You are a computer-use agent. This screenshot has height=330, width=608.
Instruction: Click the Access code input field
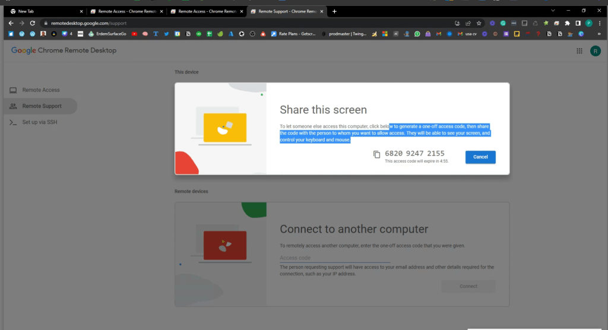pos(335,258)
